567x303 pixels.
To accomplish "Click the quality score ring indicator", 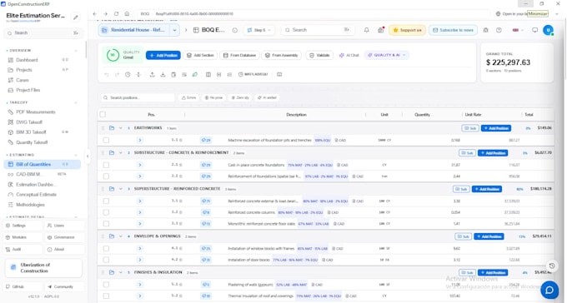I will click(x=113, y=55).
